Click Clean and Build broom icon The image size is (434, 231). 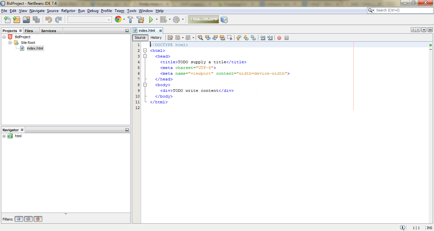click(140, 20)
